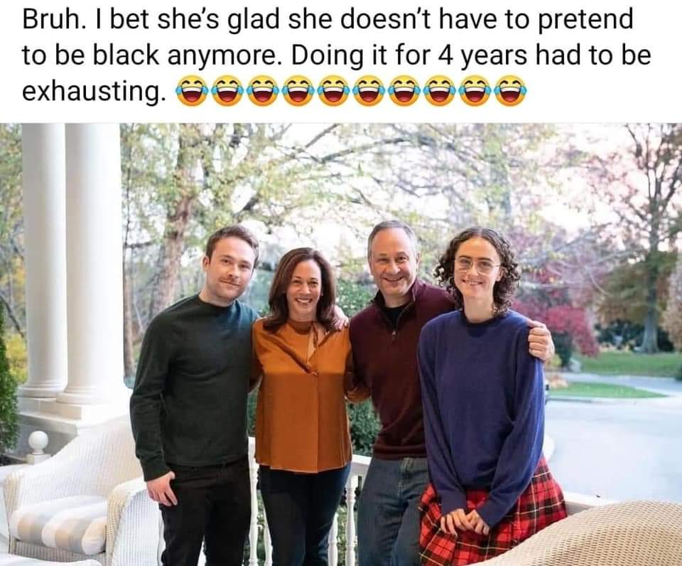Viewport: 682px width, 566px height.
Task: Tap the seventh laughing-crying emoji
Action: click(x=404, y=90)
